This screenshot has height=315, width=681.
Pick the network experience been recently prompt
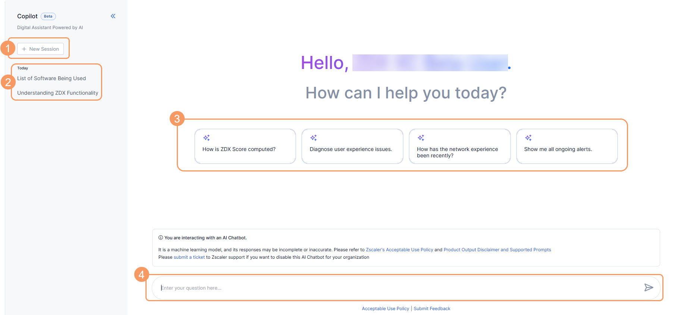(x=459, y=146)
